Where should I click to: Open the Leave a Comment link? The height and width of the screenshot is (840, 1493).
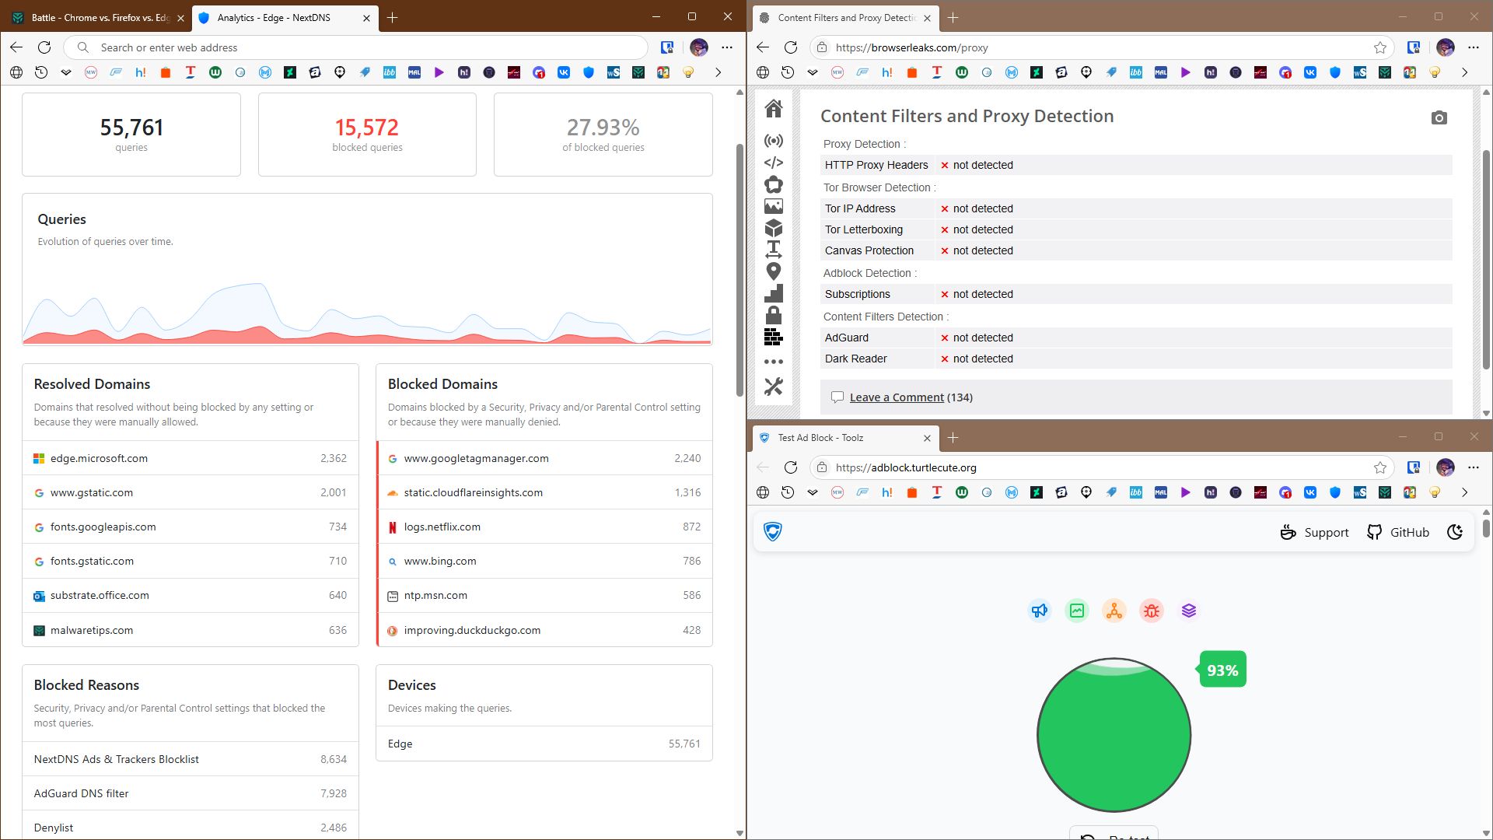click(897, 397)
